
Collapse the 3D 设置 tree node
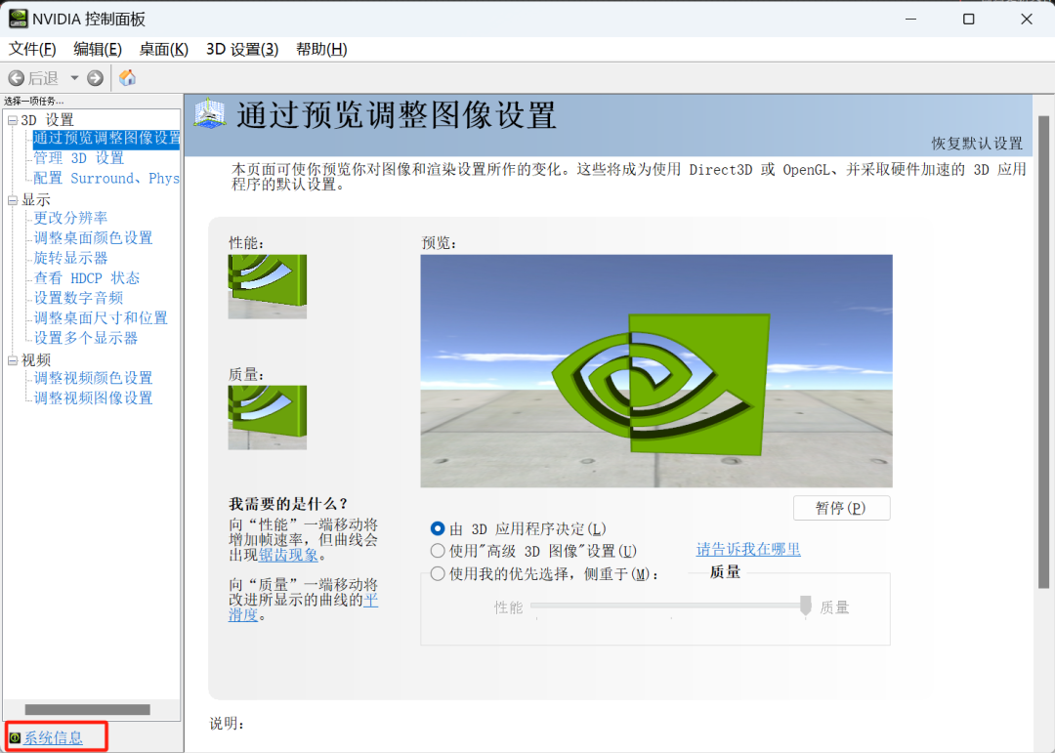click(x=12, y=120)
